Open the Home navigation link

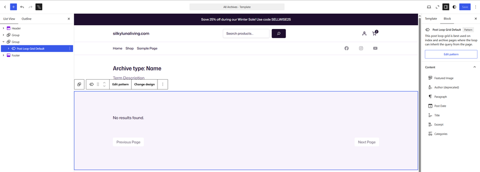[118, 48]
